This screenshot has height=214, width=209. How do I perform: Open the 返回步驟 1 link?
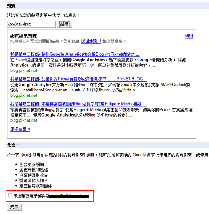91,41
